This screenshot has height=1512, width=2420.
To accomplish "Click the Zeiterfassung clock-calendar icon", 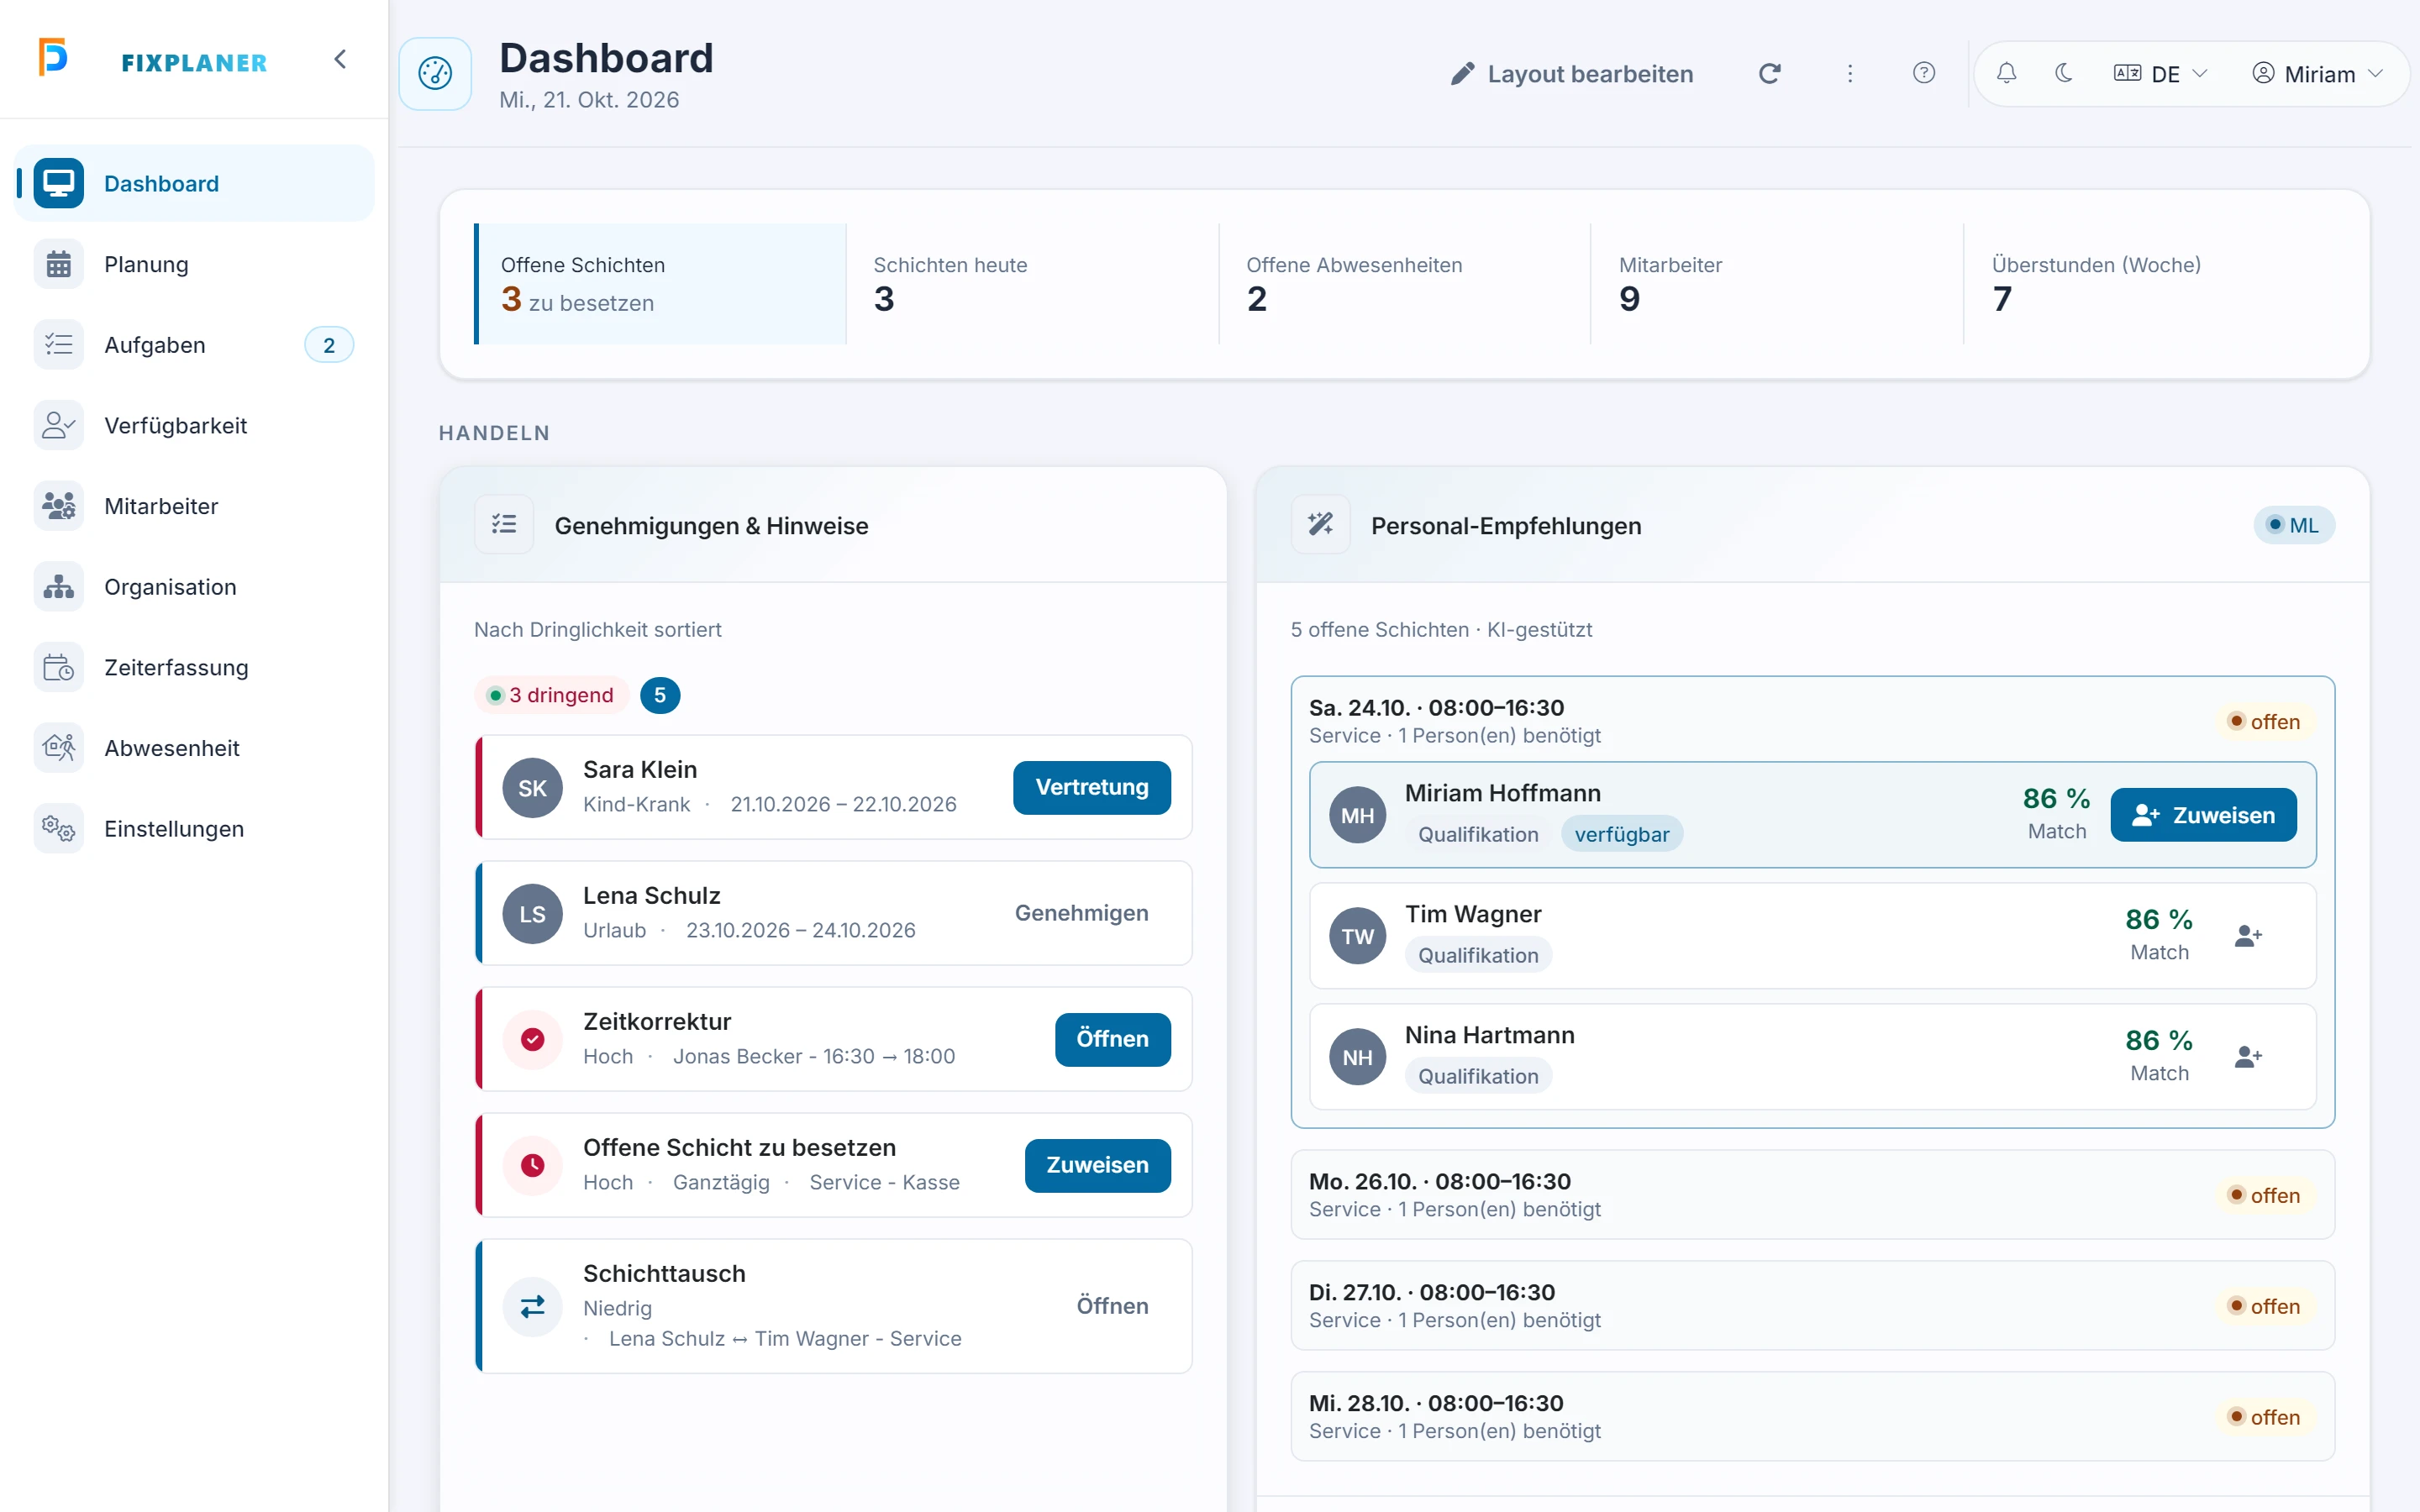I will pyautogui.click(x=59, y=667).
